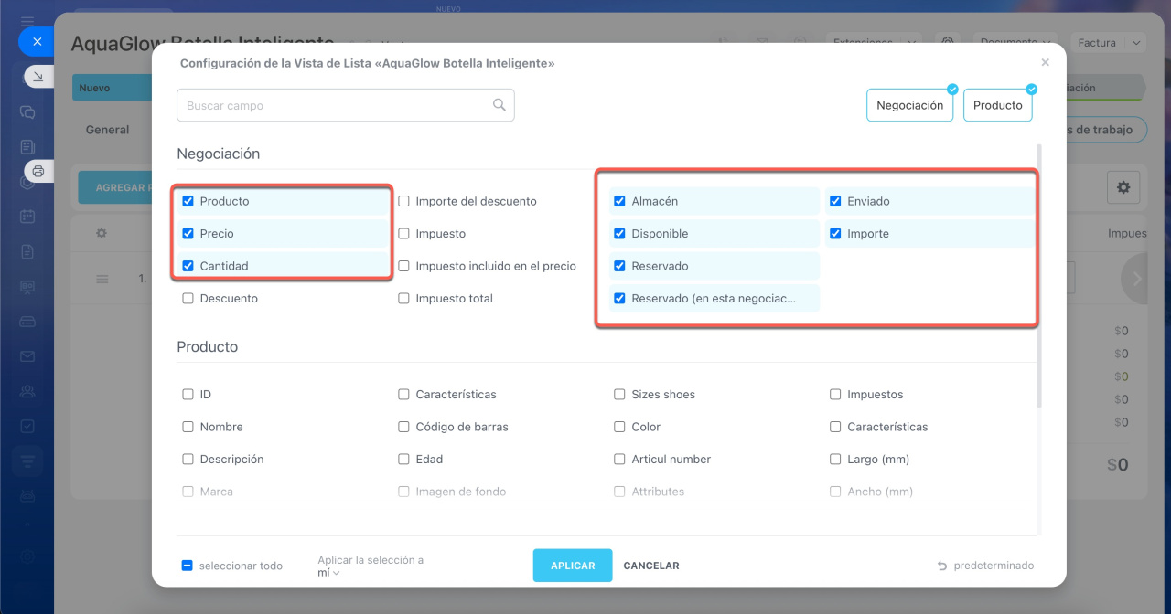Enable the Impuesto checkbox

403,233
